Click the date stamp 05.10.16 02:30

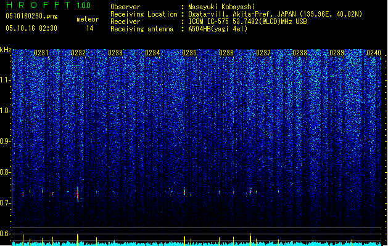[31, 28]
